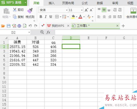137x109 pixels.
Task: Open the font size dropdown
Action: pyautogui.click(x=82, y=10)
